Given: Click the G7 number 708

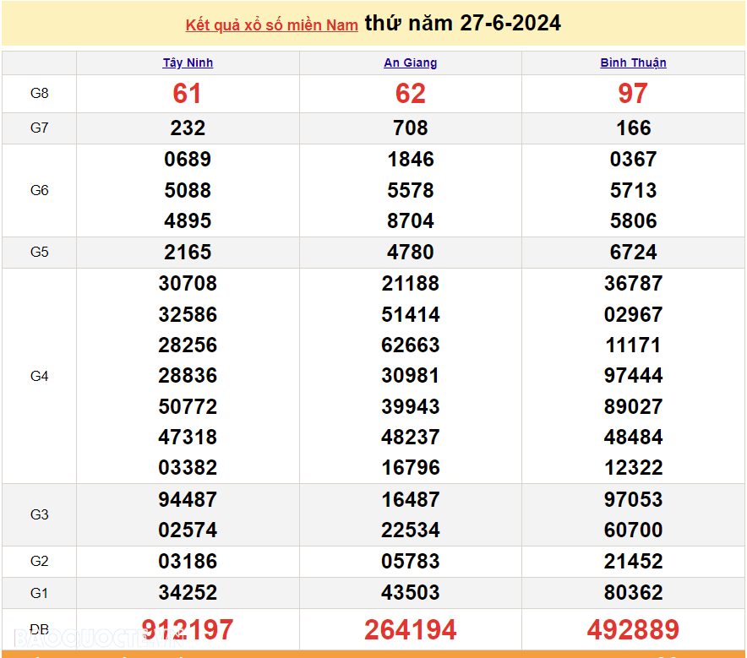Looking at the screenshot, I should tap(410, 128).
